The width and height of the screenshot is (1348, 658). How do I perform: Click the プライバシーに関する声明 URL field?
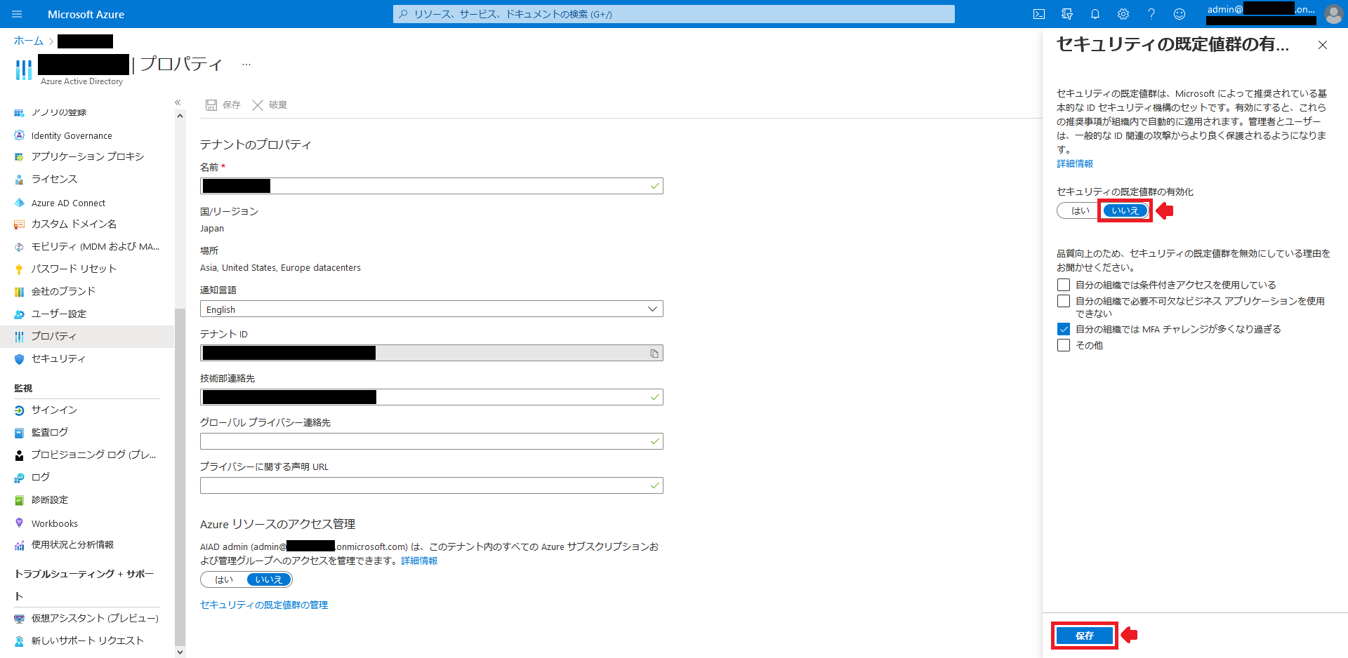pos(432,485)
